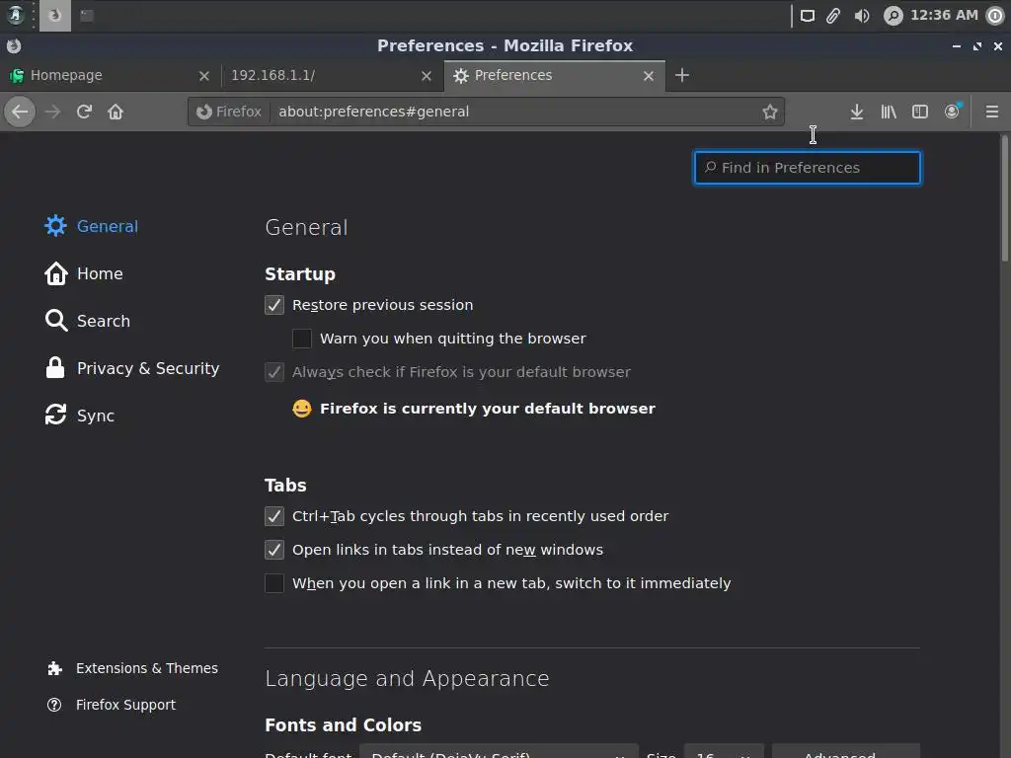Go to Firefox Home icon
This screenshot has height=758, width=1011.
116,112
